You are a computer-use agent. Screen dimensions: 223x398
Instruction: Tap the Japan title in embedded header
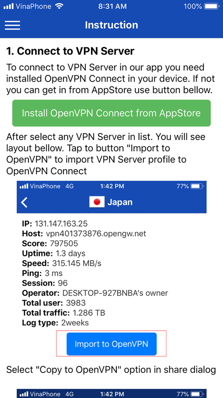tap(120, 202)
